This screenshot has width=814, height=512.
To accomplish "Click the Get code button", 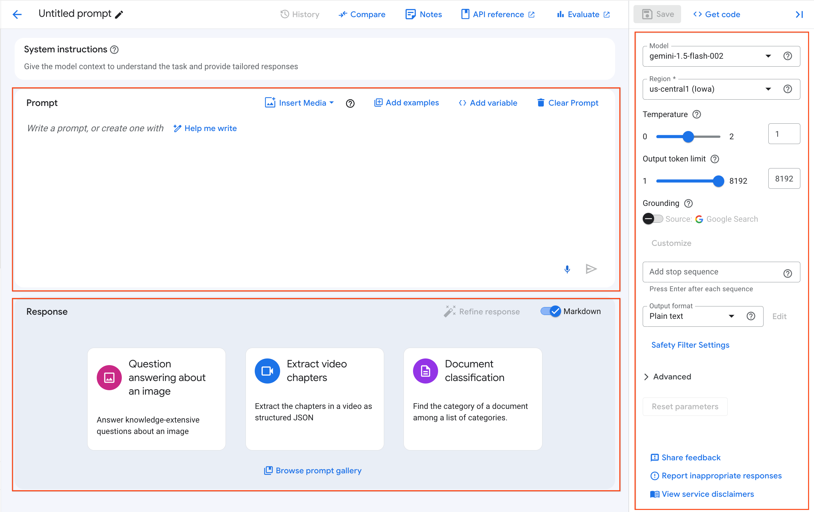I will pyautogui.click(x=717, y=15).
